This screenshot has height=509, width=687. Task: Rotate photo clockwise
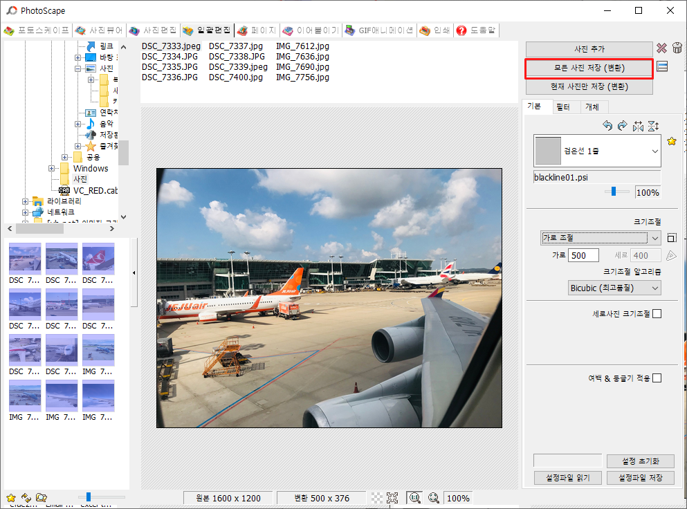pyautogui.click(x=622, y=126)
